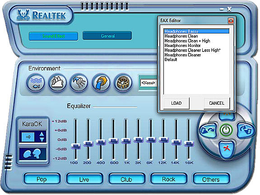This screenshot has width=260, height=195.
Task: Click LOAD in the EAX Editor
Action: [x=176, y=103]
